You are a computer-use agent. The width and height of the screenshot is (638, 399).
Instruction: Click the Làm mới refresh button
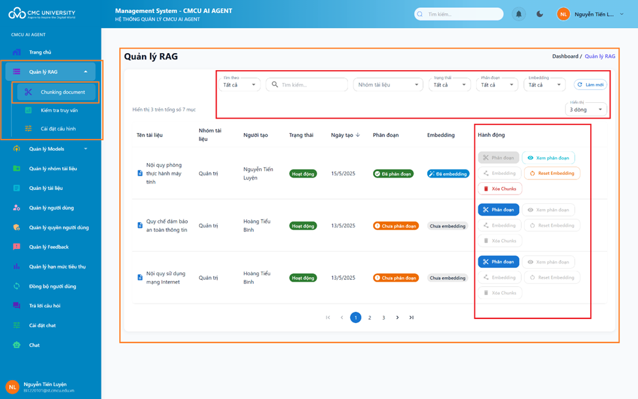coord(590,85)
